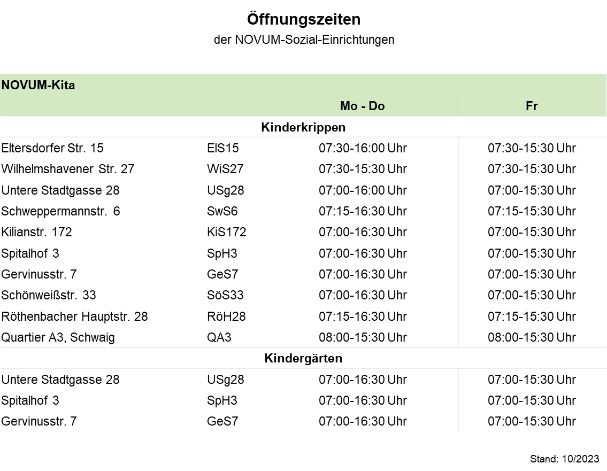Select the WiS27 abbreviation cell
Viewport: 607px width, 471px height.
[x=225, y=169]
